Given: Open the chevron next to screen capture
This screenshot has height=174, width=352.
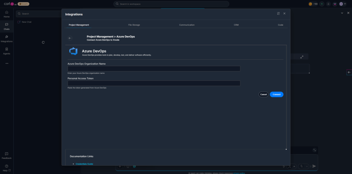Looking at the screenshot, I should coord(294,166).
